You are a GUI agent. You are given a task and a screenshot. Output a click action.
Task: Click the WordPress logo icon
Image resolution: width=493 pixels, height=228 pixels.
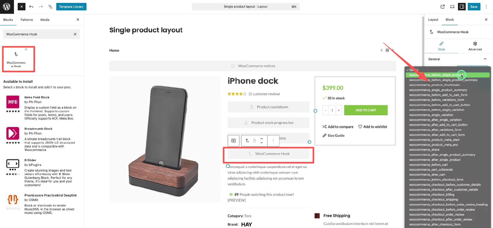(x=7, y=7)
